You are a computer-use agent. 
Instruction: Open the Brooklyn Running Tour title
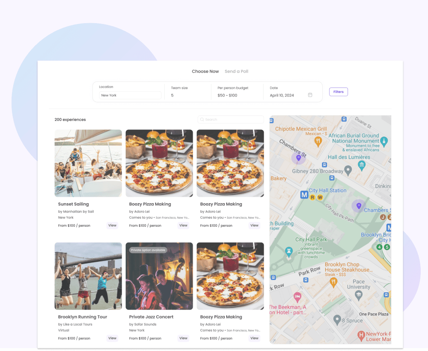point(83,317)
